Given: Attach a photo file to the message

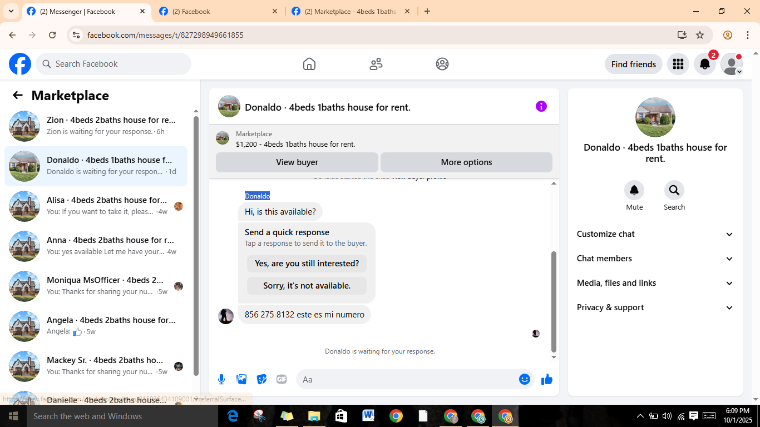Looking at the screenshot, I should (x=241, y=379).
